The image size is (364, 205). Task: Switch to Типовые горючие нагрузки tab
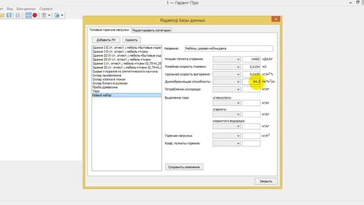109,30
